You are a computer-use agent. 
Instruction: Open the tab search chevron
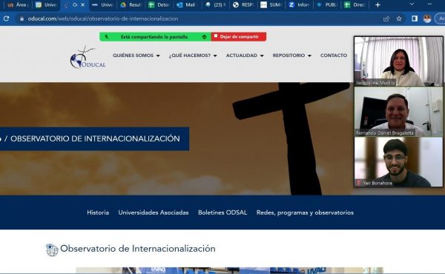pos(412,4)
